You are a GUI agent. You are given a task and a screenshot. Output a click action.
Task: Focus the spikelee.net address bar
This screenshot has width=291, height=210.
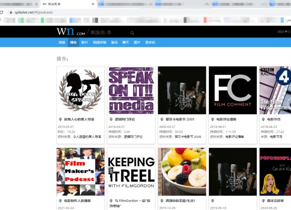click(x=148, y=12)
